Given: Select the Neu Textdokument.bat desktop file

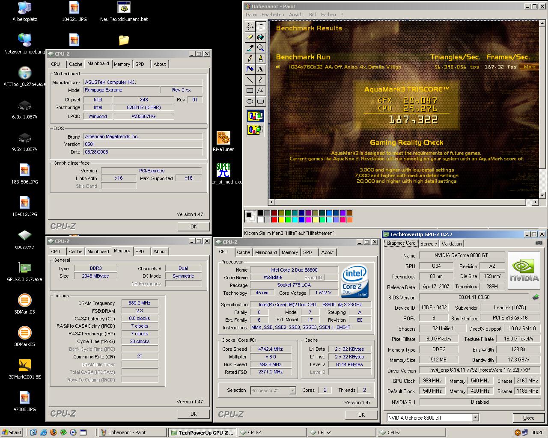Looking at the screenshot, I should click(x=124, y=12).
